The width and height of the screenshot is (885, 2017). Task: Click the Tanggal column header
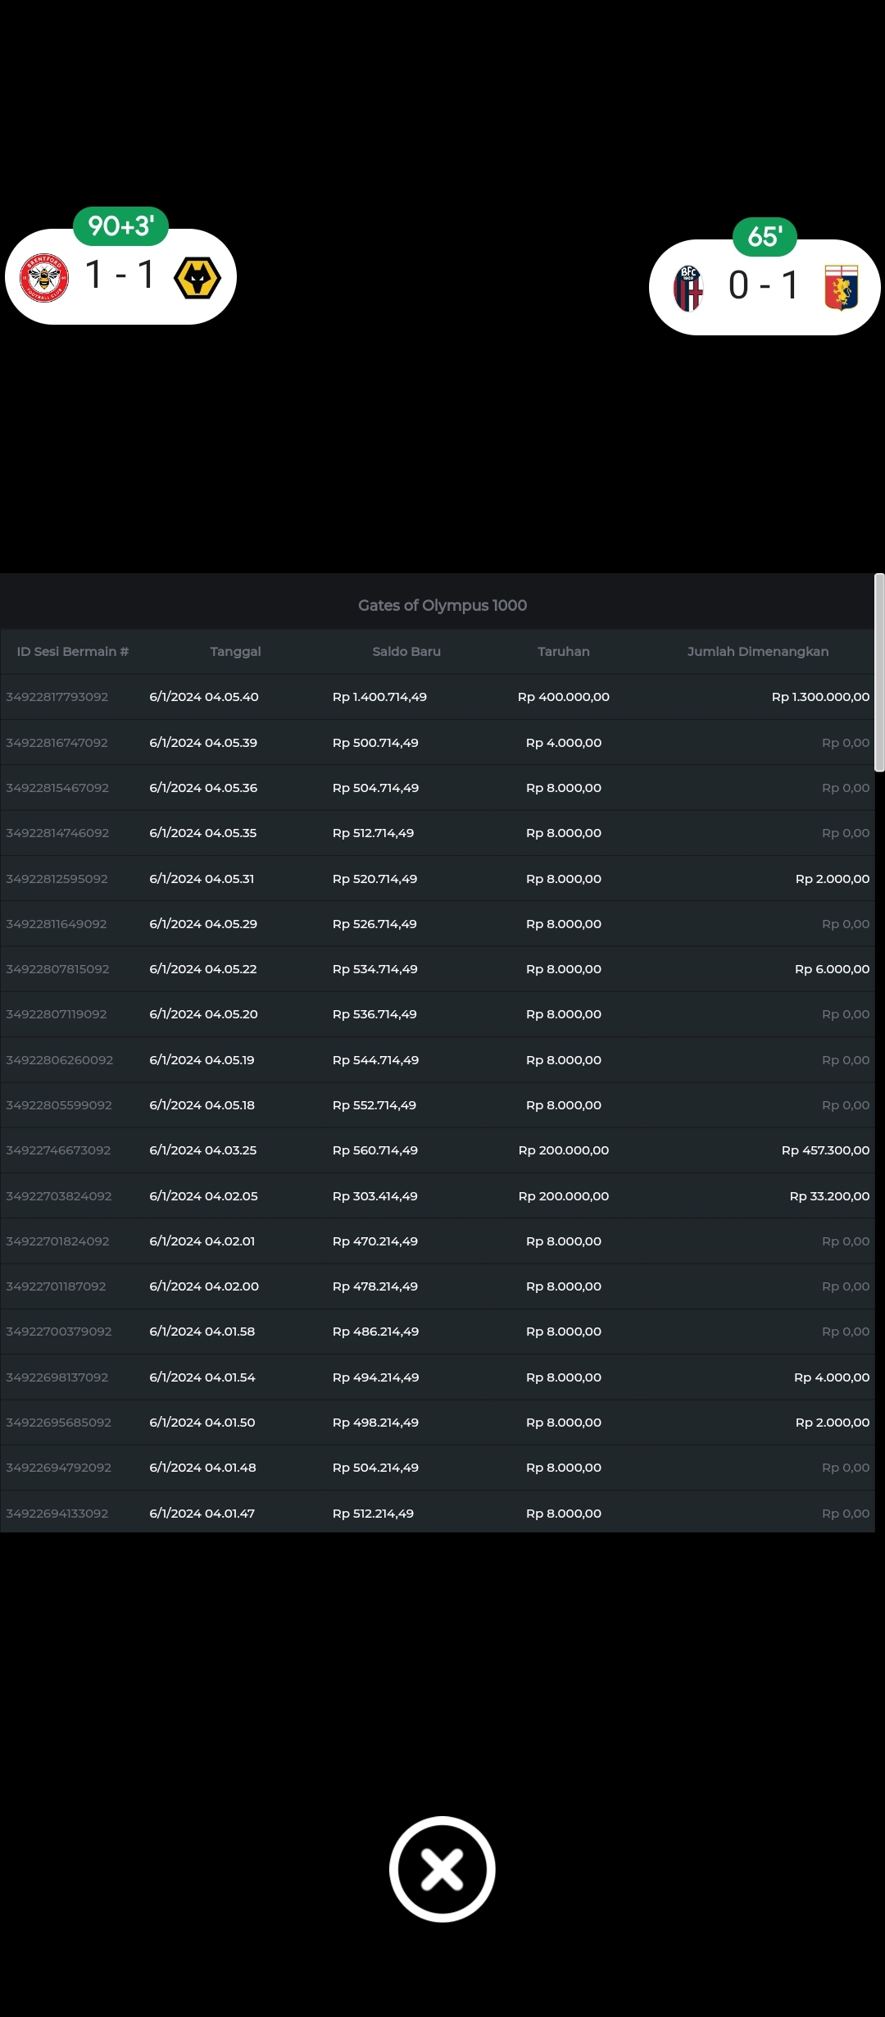click(235, 652)
